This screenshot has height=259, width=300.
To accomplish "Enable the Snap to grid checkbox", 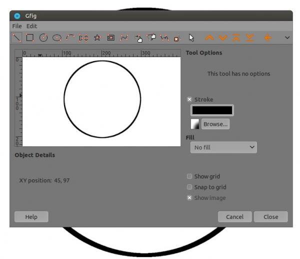I will click(189, 187).
